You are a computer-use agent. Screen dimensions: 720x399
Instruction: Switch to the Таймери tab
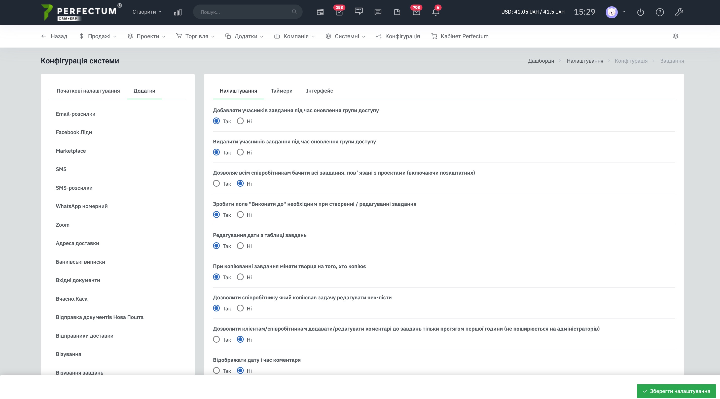(x=281, y=91)
